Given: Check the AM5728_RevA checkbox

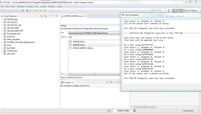Looking at the screenshot, I should 70,45.
